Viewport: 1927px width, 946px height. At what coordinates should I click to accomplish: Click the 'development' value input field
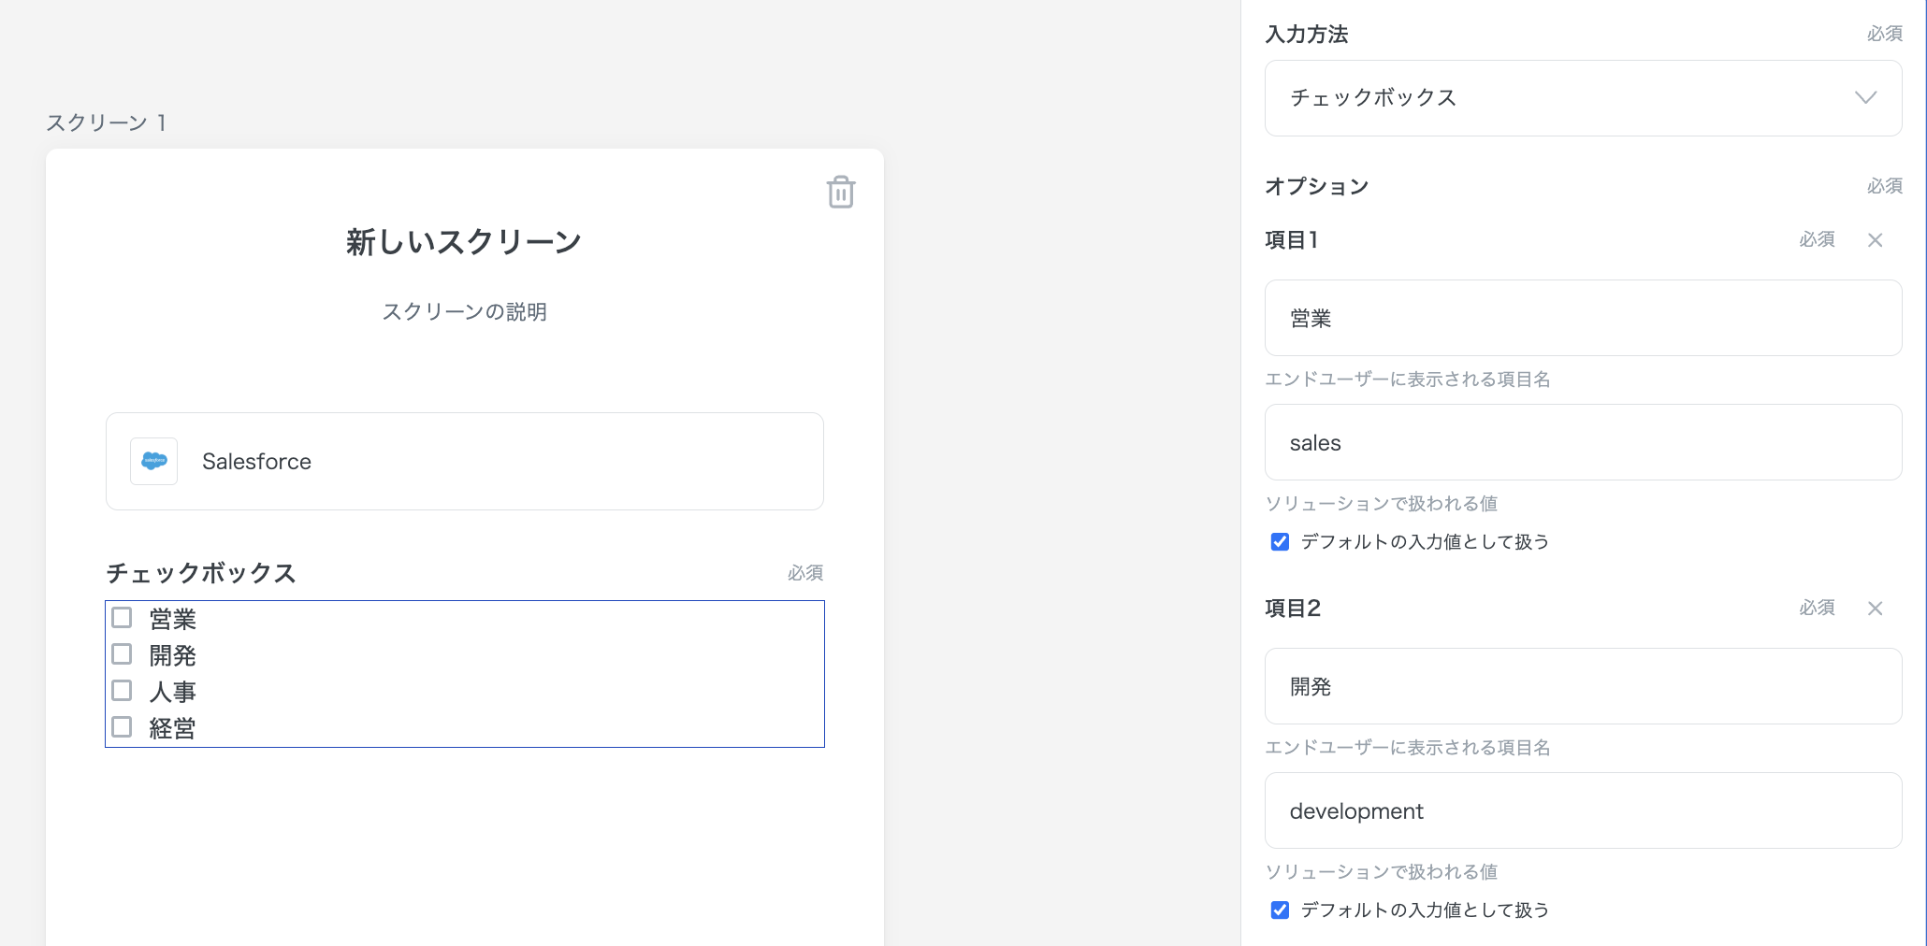tap(1583, 811)
